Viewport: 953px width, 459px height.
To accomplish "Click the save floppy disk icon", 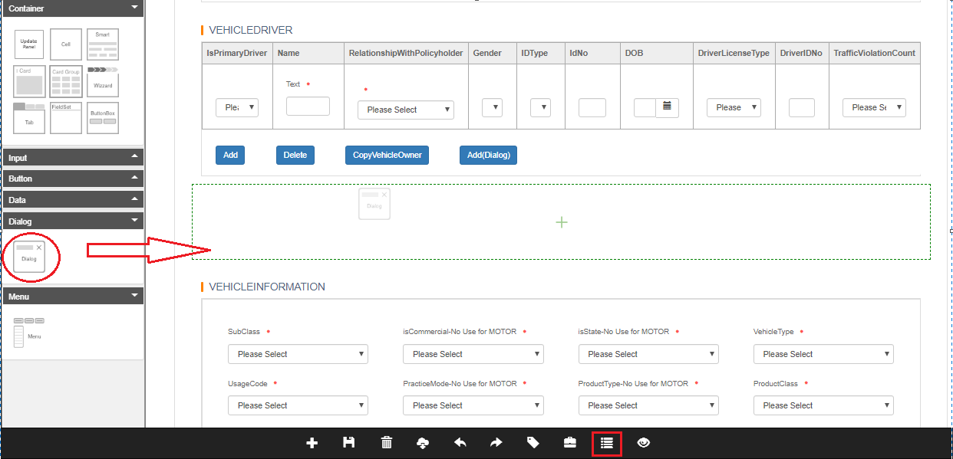I will click(349, 443).
